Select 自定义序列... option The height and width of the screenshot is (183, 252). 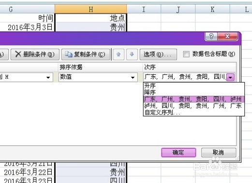tap(194, 113)
